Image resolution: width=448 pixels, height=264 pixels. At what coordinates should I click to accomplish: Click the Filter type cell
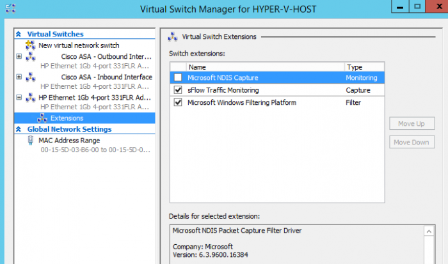353,102
